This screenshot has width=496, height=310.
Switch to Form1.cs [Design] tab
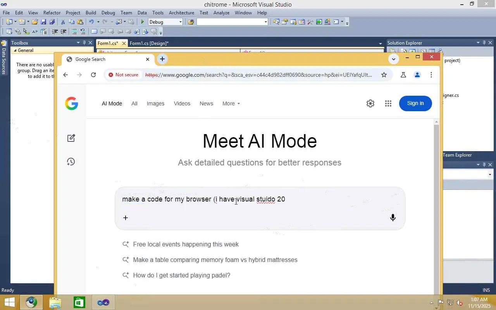pos(149,43)
